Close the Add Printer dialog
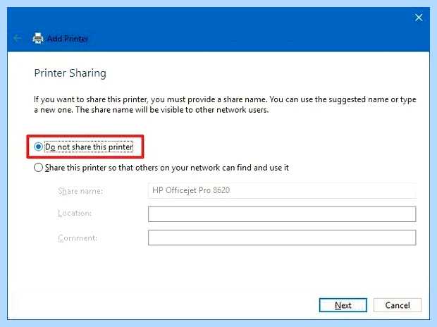437x327 pixels. point(419,18)
